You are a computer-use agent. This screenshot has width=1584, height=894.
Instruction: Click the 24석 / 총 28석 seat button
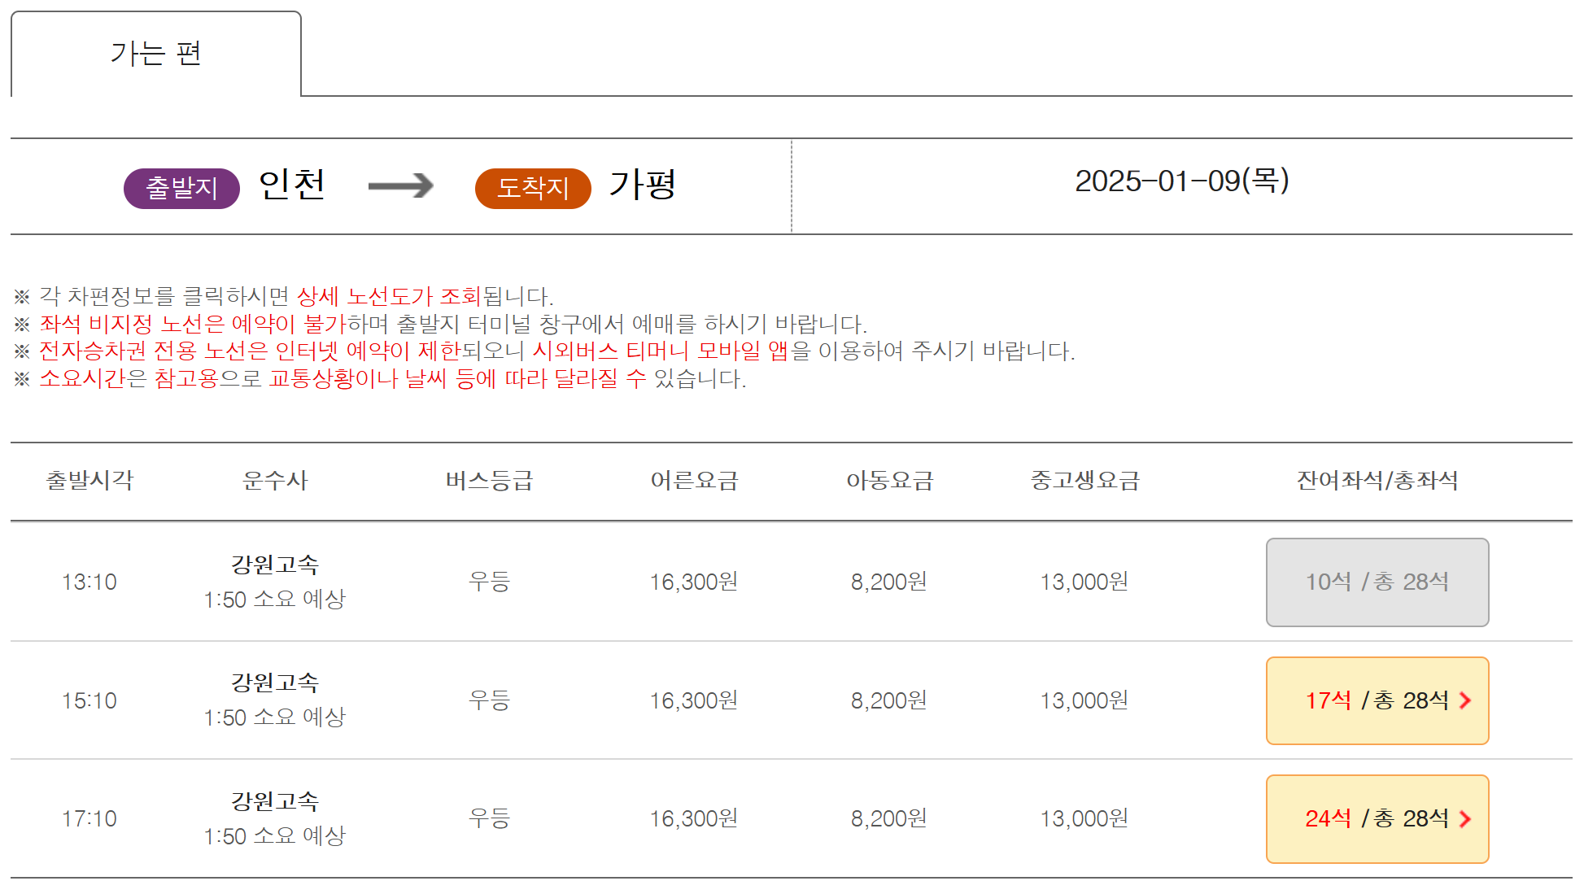[x=1376, y=818]
